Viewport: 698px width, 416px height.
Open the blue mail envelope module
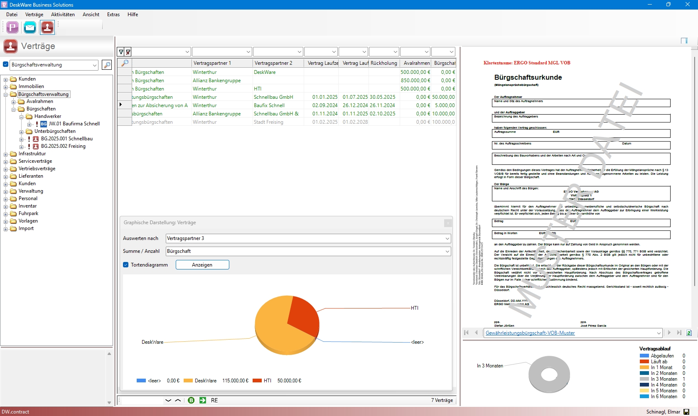pos(30,27)
